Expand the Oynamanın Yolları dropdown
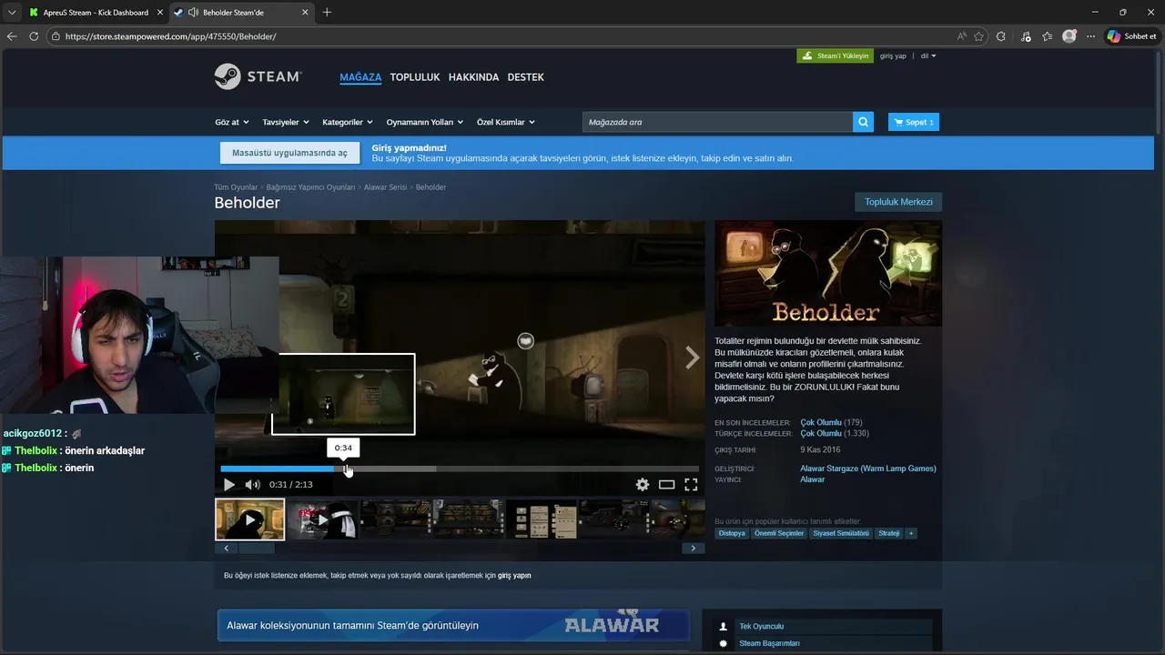Screen dimensions: 1165x655 pyautogui.click(x=425, y=122)
